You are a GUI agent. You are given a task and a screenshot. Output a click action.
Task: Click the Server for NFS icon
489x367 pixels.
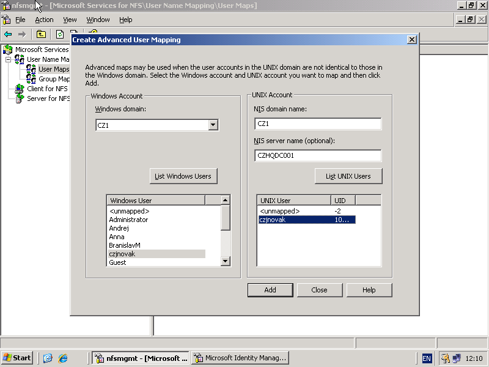(x=20, y=98)
